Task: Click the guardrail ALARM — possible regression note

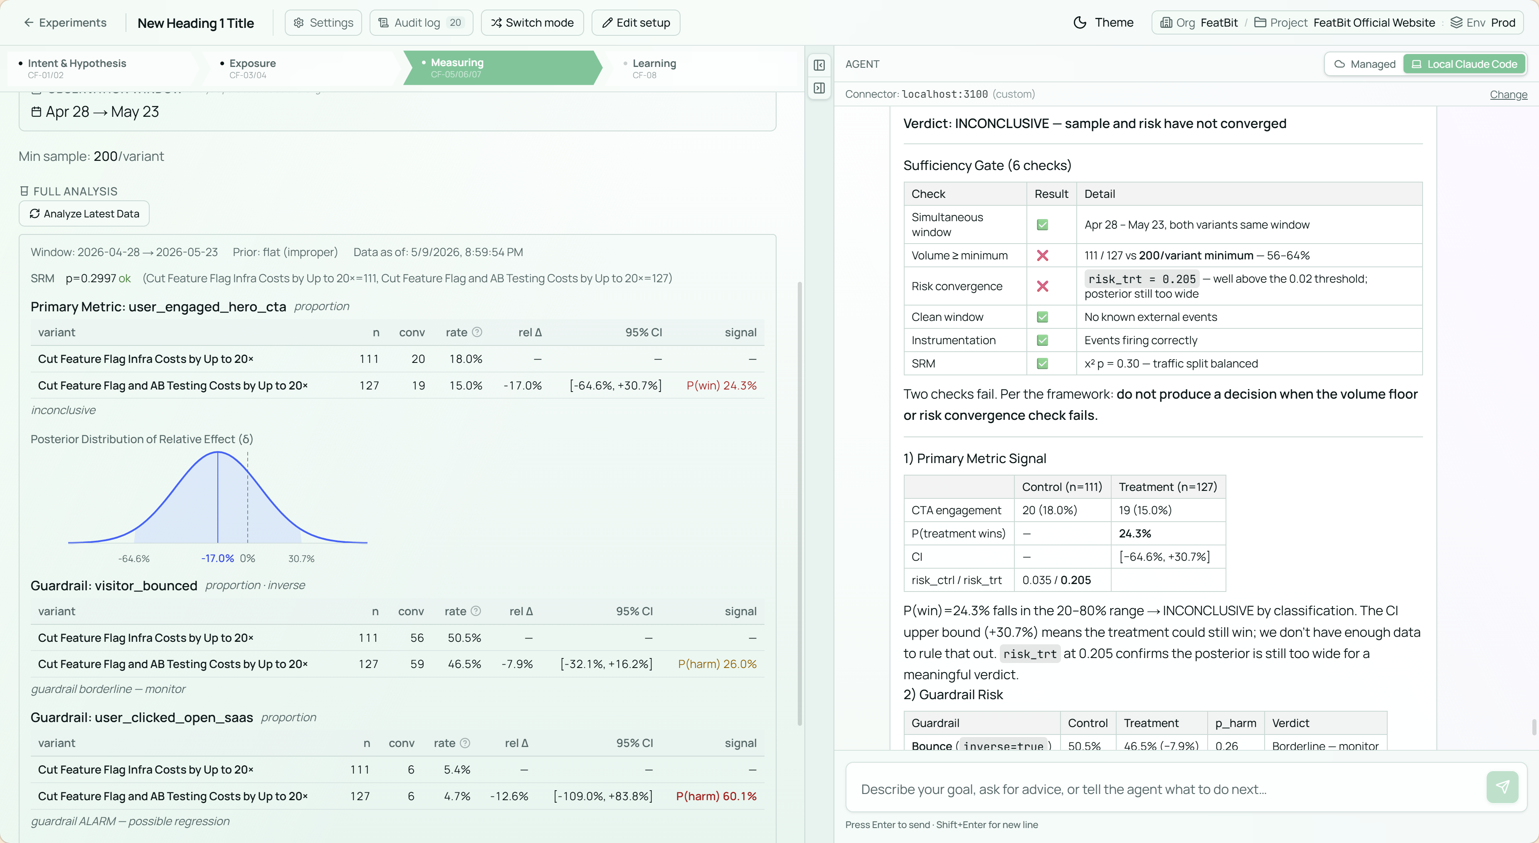Action: pyautogui.click(x=130, y=821)
